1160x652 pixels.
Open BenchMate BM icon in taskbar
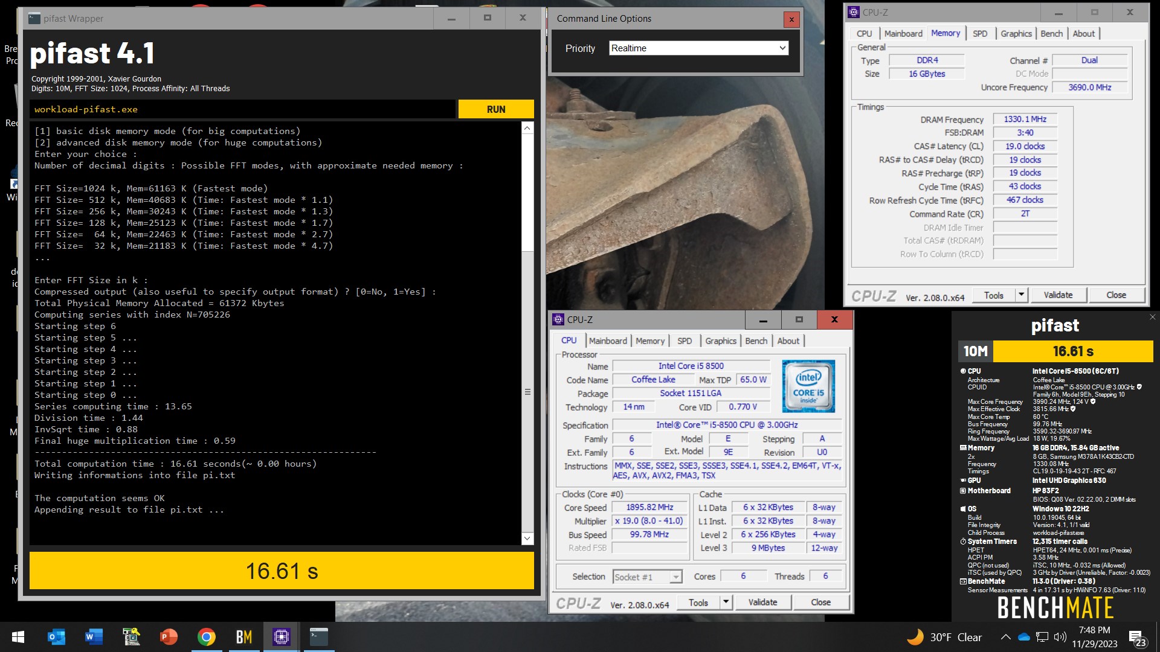243,637
